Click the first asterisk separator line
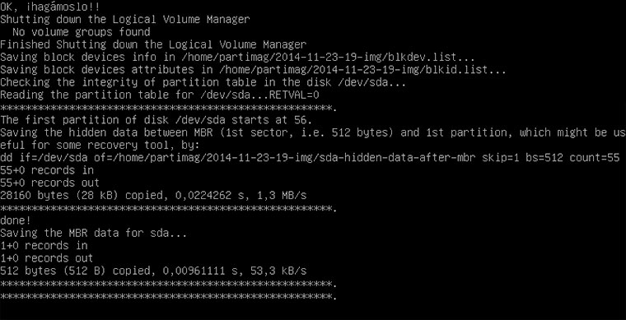Image resolution: width=626 pixels, height=320 pixels. pyautogui.click(x=169, y=108)
